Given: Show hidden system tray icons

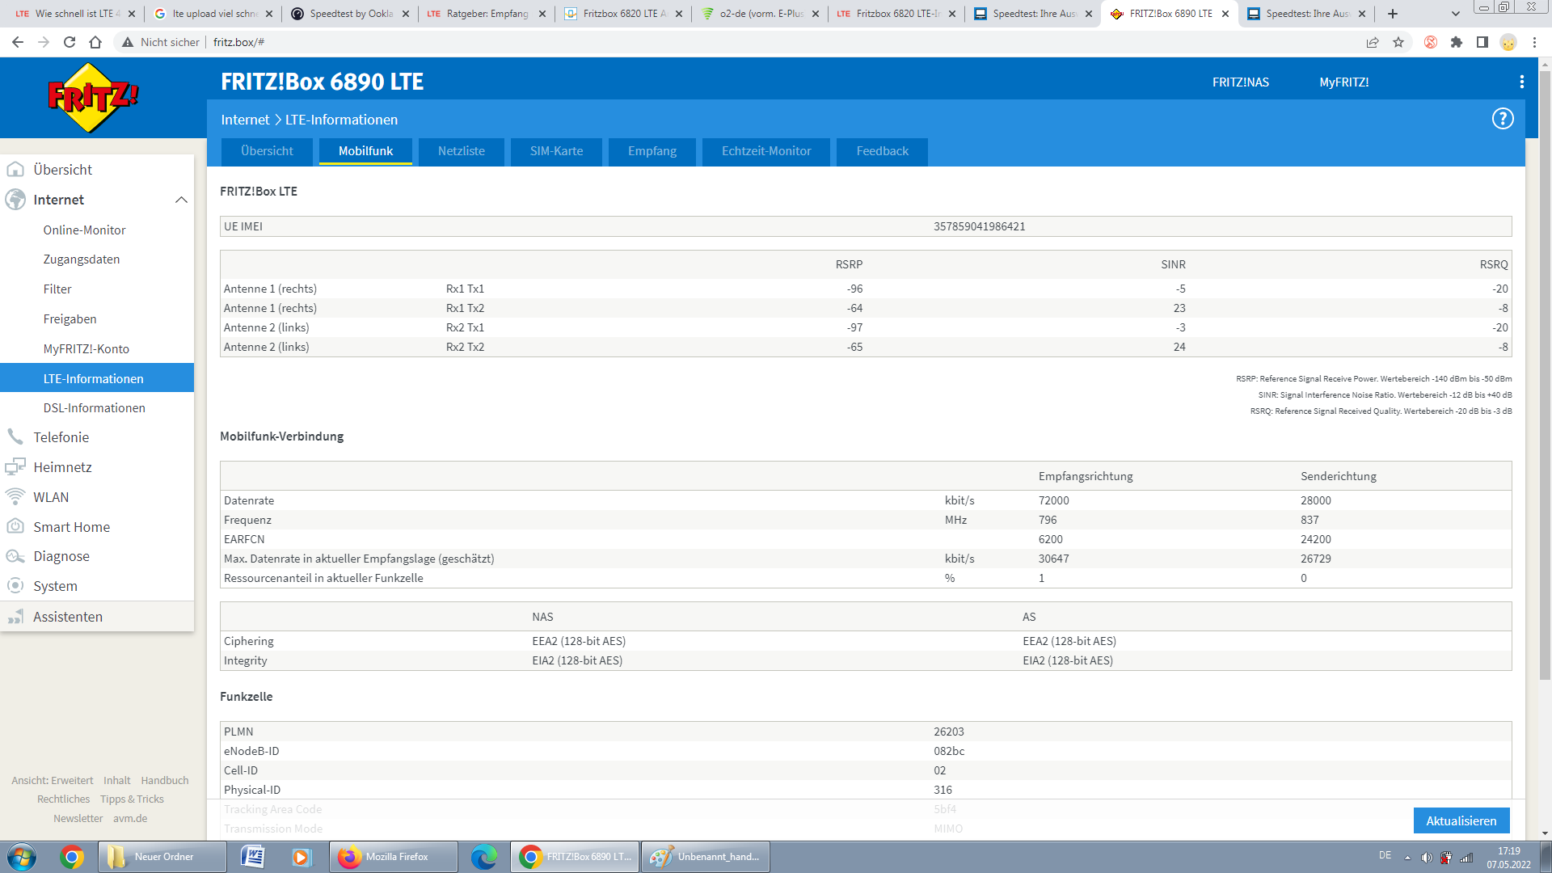Looking at the screenshot, I should tap(1407, 858).
